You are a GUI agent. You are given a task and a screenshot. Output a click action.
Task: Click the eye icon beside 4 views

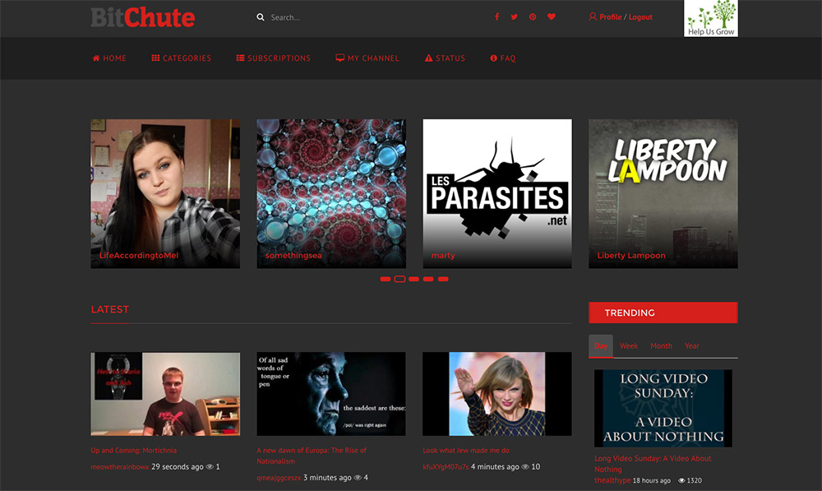click(x=358, y=478)
